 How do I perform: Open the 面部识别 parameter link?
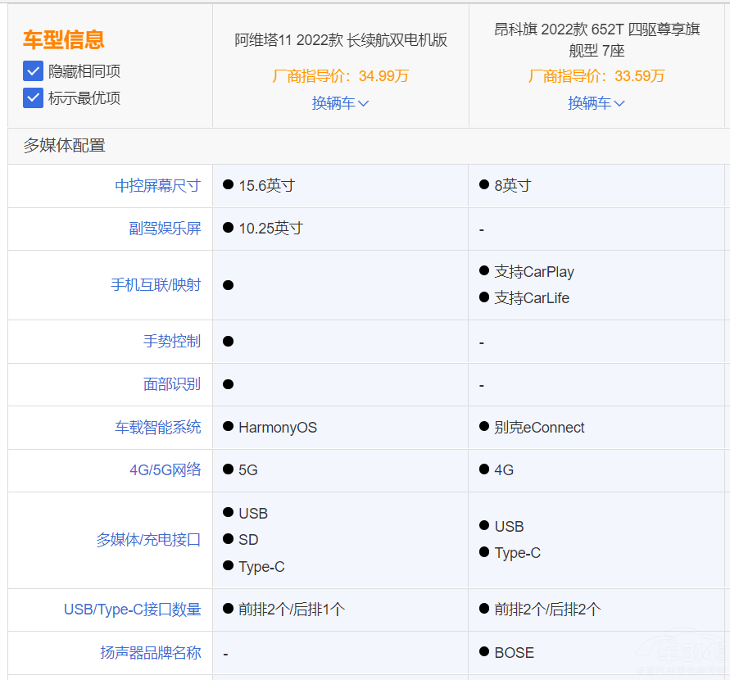(x=172, y=384)
